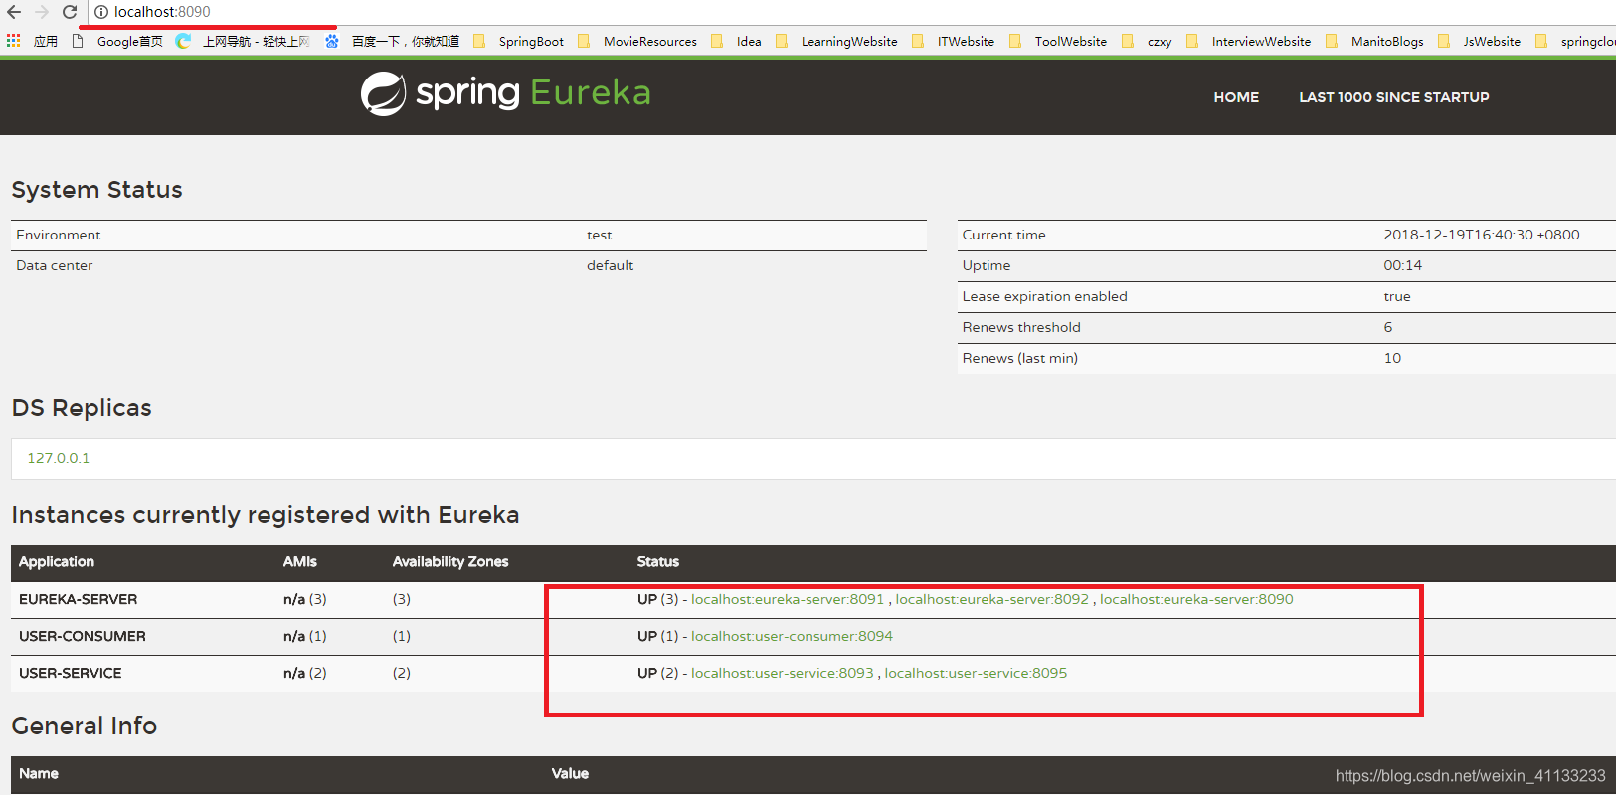
Task: Select the Renews (last min) value 10
Action: pyautogui.click(x=1392, y=358)
